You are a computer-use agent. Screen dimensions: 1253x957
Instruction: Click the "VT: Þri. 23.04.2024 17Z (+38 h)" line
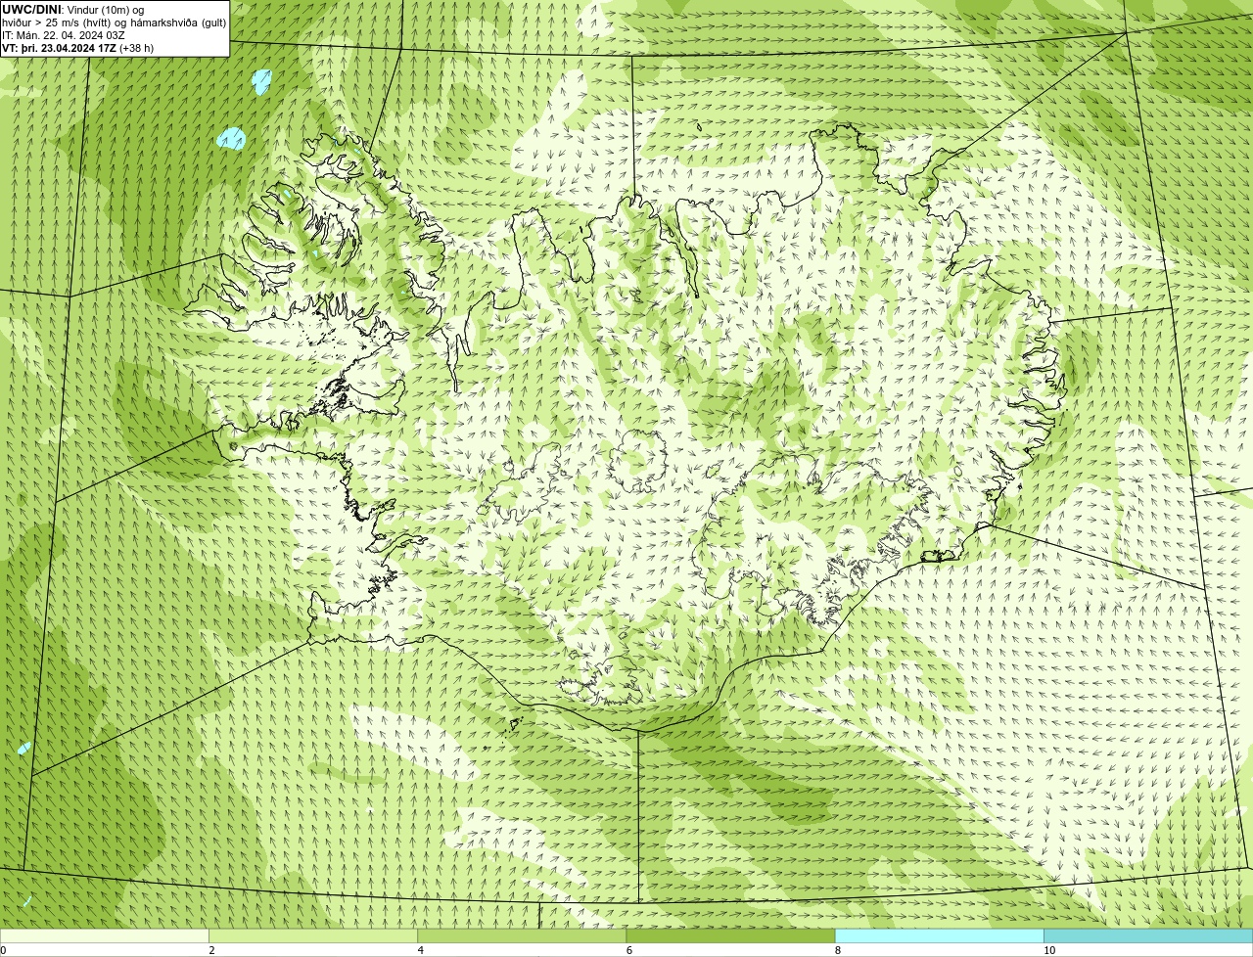point(78,48)
